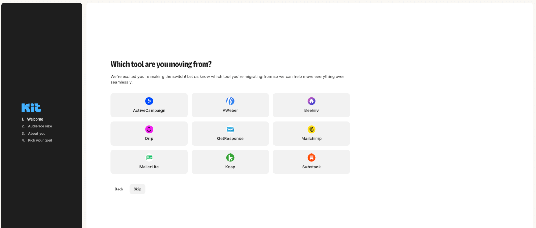Select the Mailchimp label text
Screen dimensions: 536x228
311,139
